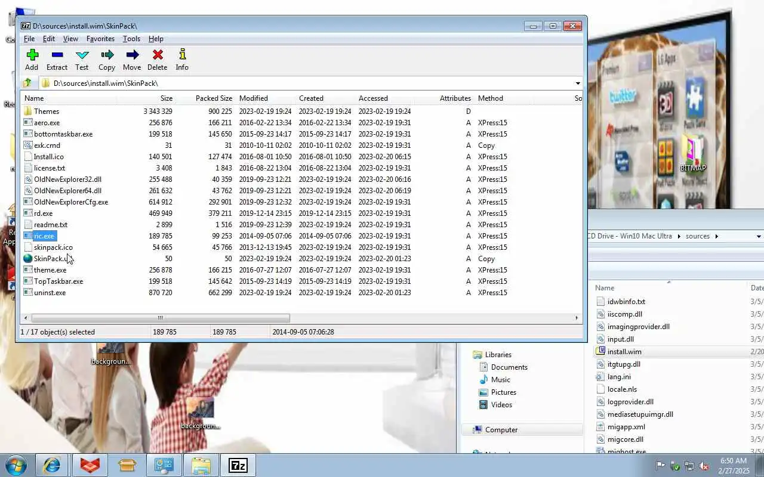This screenshot has height=477, width=764.
Task: Click the red envelope taskbar icon
Action: click(90, 465)
